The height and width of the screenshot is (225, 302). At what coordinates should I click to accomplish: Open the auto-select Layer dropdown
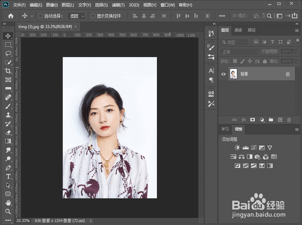77,16
